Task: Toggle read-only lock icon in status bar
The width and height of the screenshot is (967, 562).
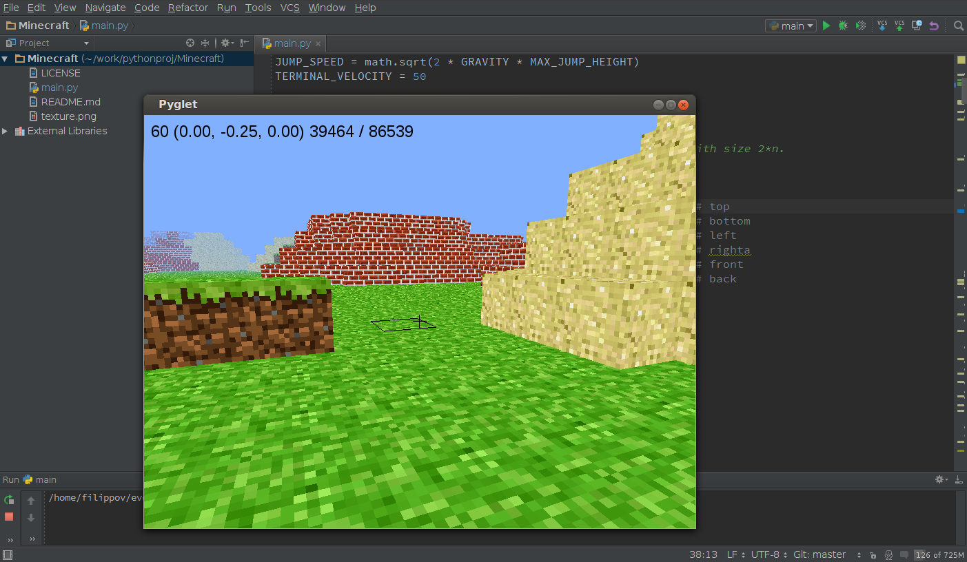Action: pyautogui.click(x=873, y=555)
